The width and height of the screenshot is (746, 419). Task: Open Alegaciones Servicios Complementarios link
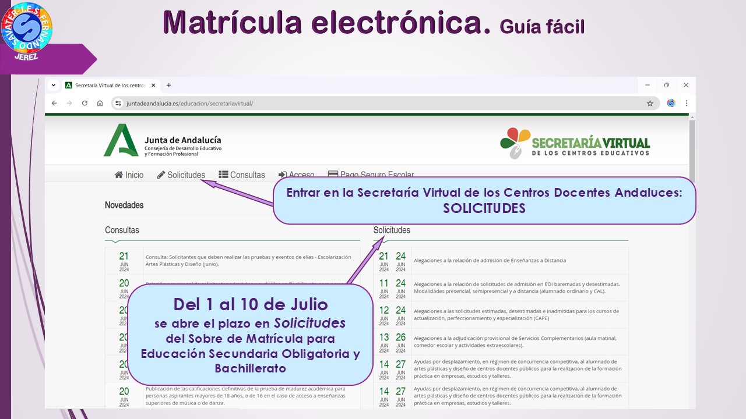tap(515, 342)
